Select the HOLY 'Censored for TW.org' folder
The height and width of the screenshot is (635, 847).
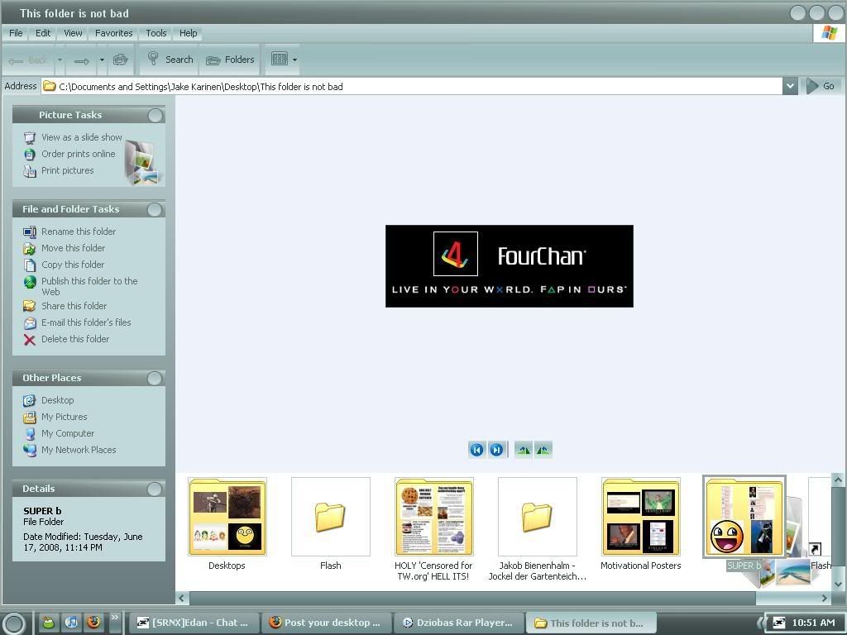click(434, 517)
